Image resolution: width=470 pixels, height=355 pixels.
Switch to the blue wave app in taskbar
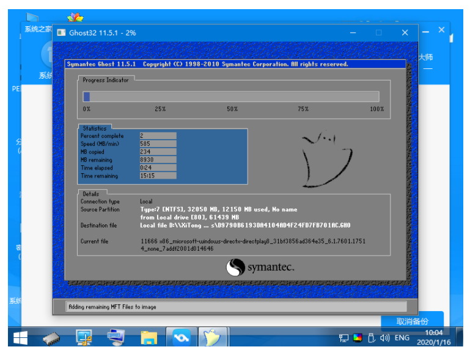(x=181, y=337)
